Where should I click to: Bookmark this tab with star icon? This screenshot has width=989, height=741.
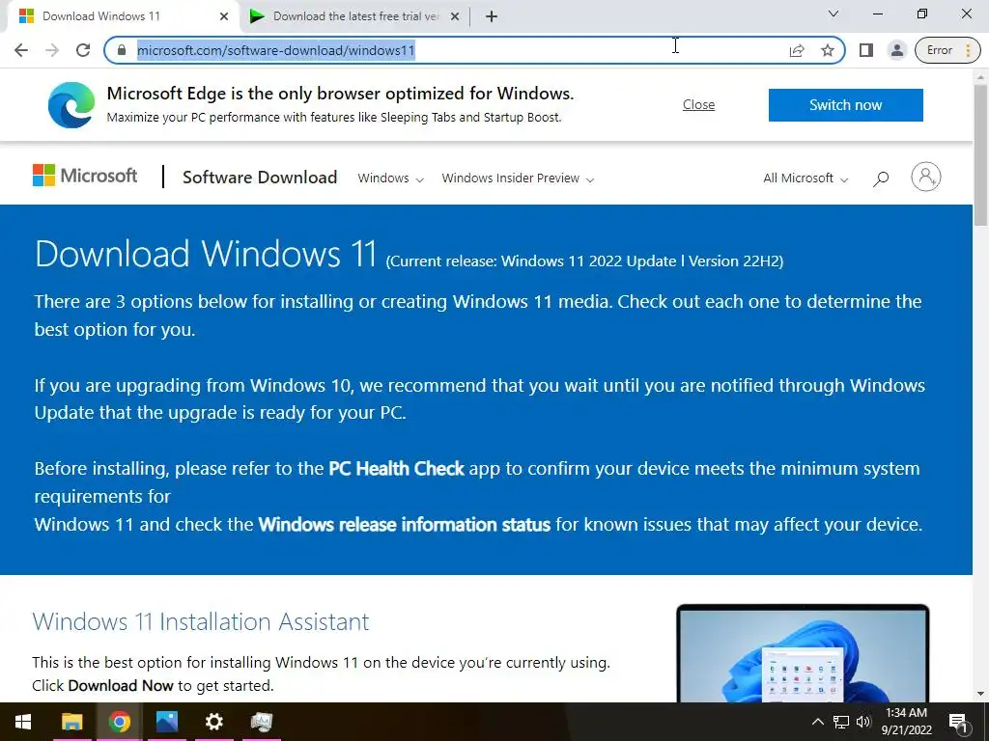click(828, 50)
